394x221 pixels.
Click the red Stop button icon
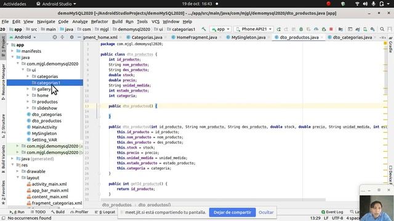pos(331,29)
